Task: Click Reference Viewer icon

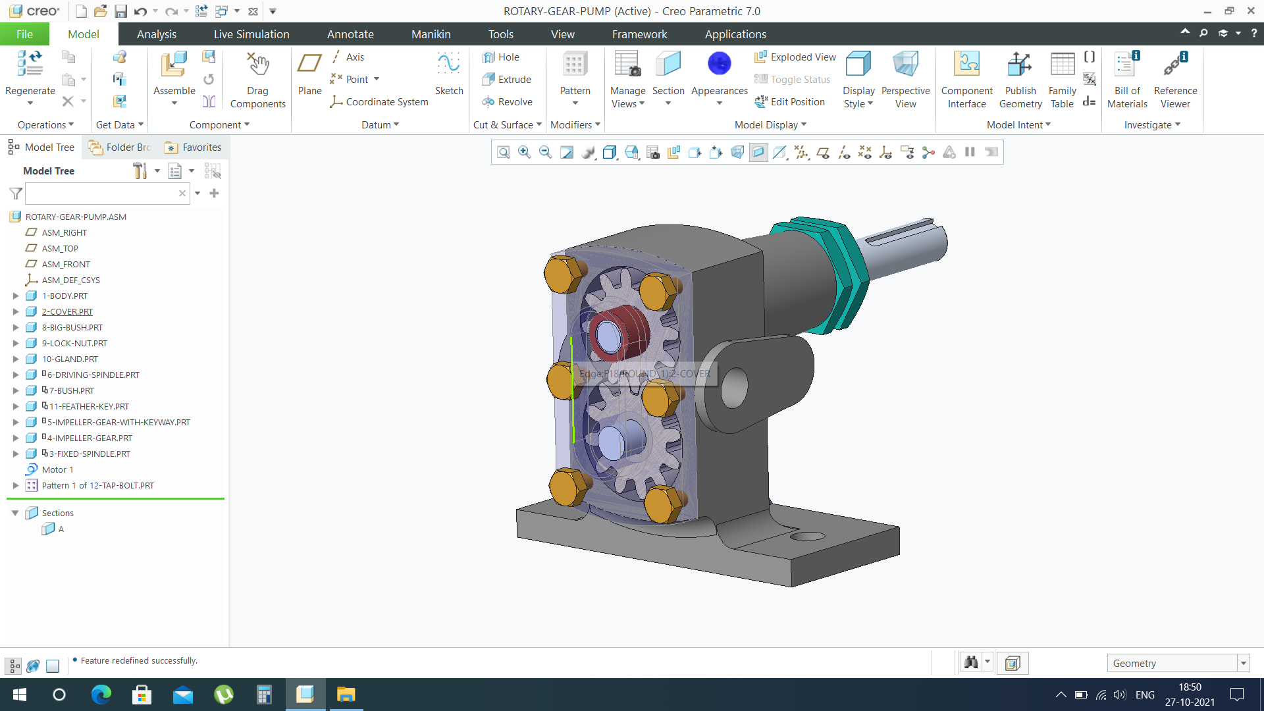Action: [1175, 66]
